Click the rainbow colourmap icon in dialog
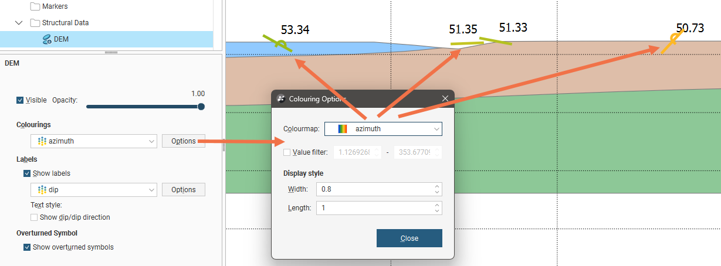The width and height of the screenshot is (721, 266). (x=343, y=129)
